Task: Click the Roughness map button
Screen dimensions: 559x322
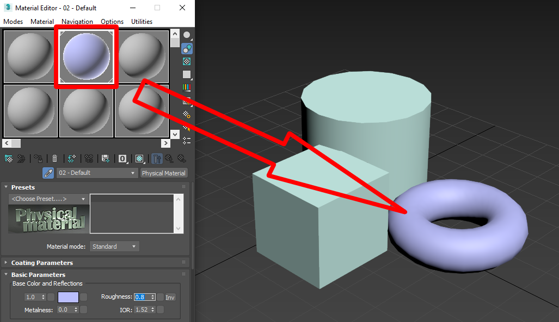Action: (x=161, y=297)
